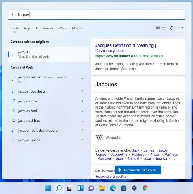Expand the jacques le gris suggestion arrow
Screen dimensions: 193x194
(x=83, y=140)
